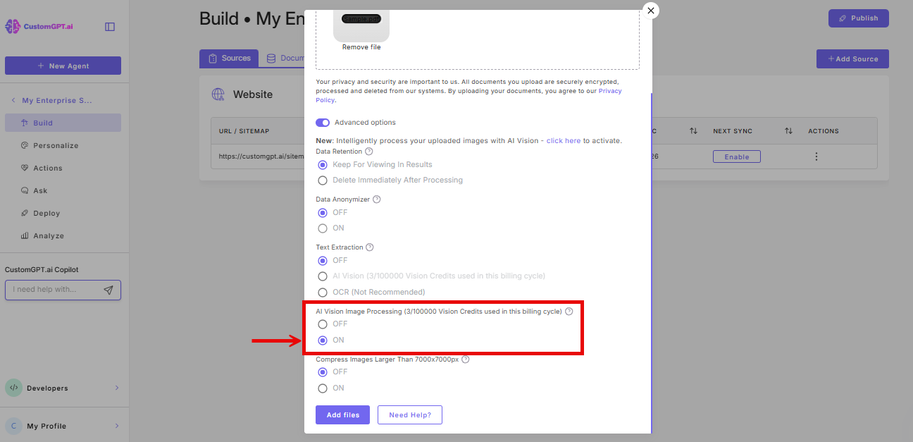Click the New Agent button

point(63,66)
